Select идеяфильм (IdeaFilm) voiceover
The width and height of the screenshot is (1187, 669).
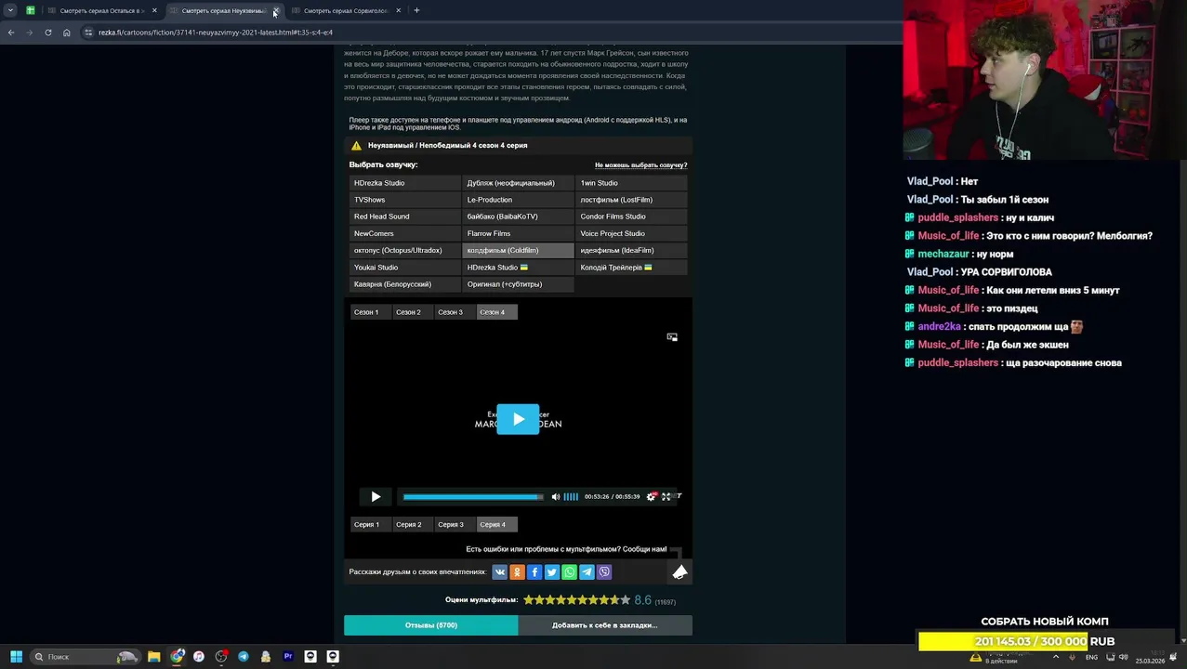point(632,251)
